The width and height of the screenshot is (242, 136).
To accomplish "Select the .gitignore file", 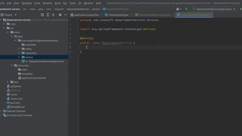I will pos(16,87).
